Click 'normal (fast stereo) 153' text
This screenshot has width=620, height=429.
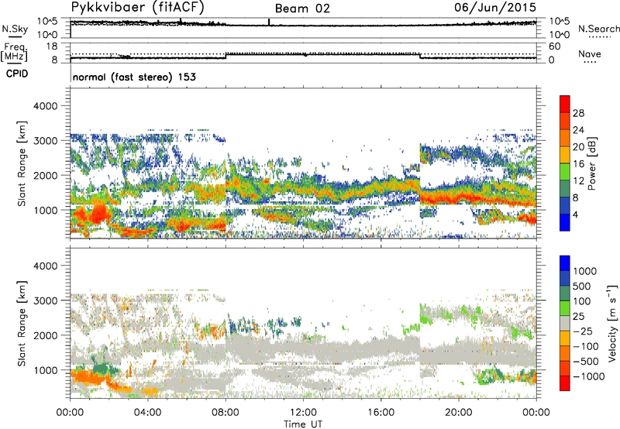[x=134, y=77]
